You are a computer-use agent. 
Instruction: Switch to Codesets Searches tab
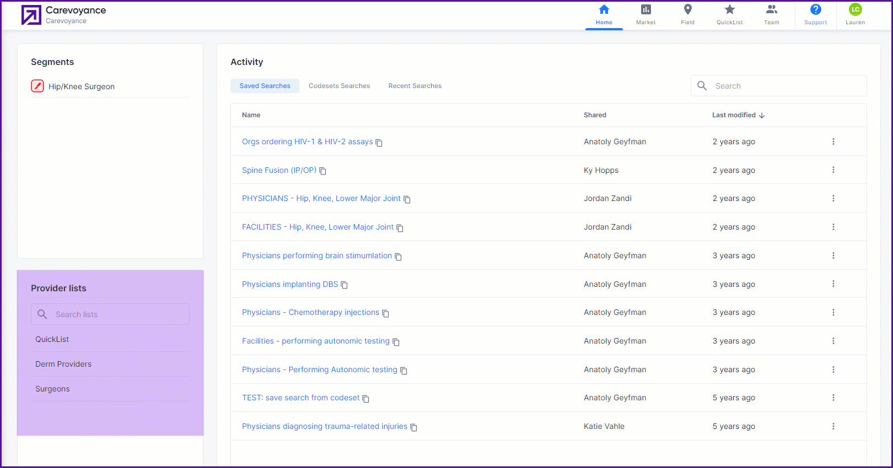[x=339, y=86]
